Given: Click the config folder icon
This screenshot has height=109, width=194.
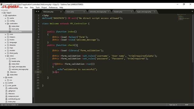Looking at the screenshot, I should click(8, 21).
